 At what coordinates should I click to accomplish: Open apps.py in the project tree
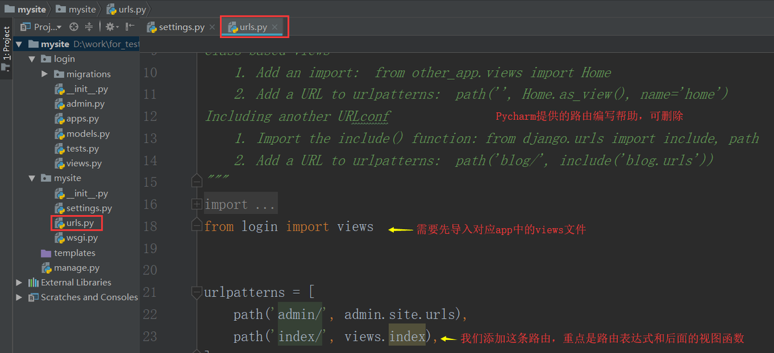(x=83, y=119)
